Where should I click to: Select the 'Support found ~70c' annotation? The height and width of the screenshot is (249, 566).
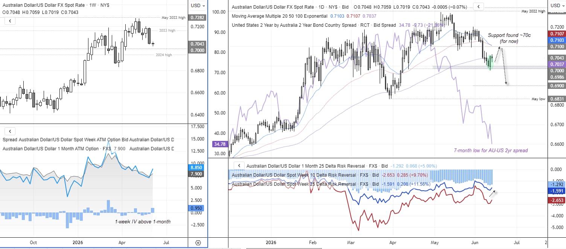[x=509, y=38]
